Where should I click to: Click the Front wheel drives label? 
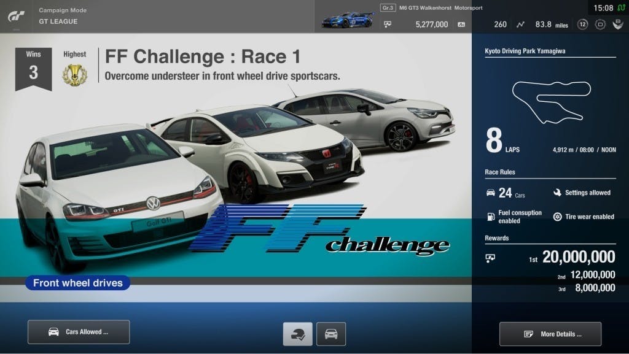click(77, 283)
